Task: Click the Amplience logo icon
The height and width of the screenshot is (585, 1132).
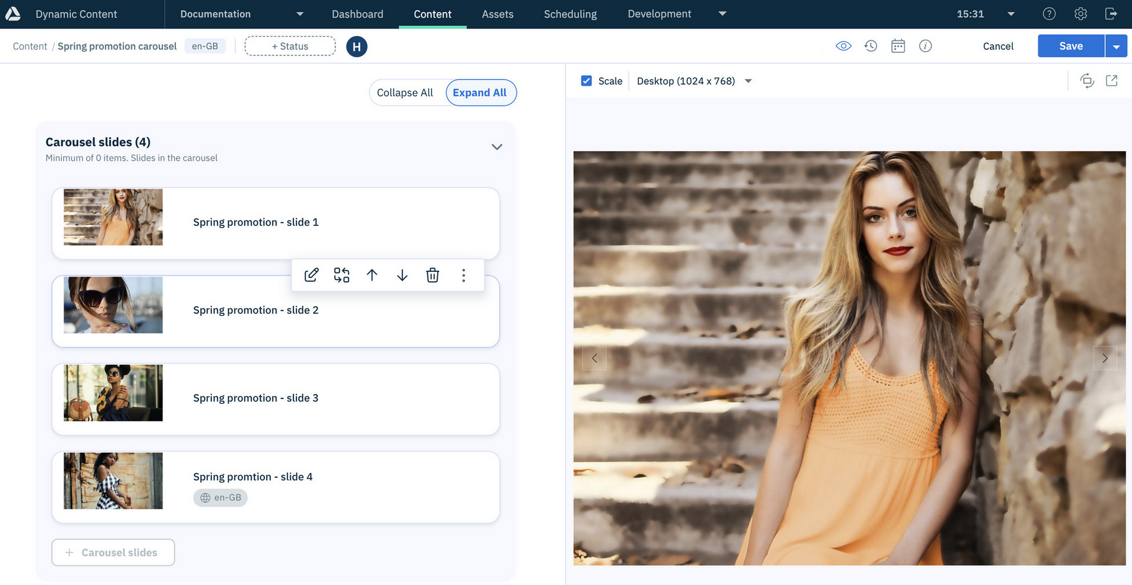Action: [x=13, y=14]
